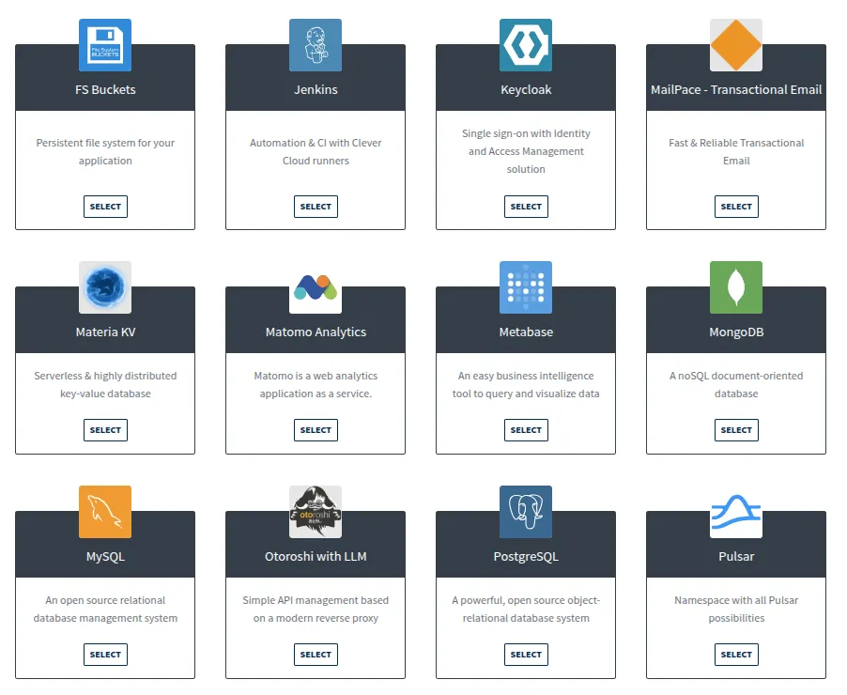Click the 'MongoDB' card title
The image size is (847, 695).
point(736,332)
